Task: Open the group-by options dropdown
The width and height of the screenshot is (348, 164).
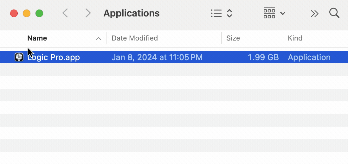Action: click(x=274, y=13)
